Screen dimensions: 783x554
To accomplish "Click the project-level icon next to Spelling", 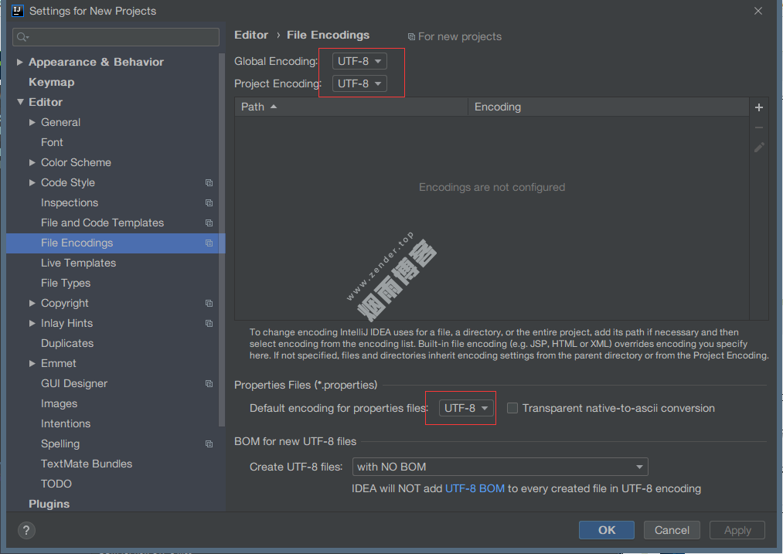I will coord(209,444).
